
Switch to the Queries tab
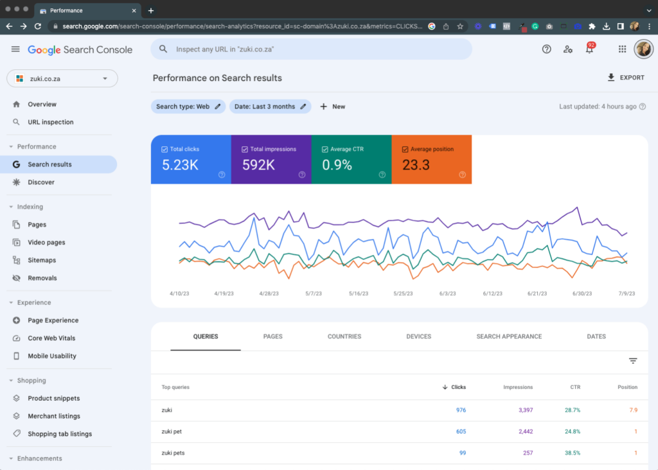pos(206,336)
